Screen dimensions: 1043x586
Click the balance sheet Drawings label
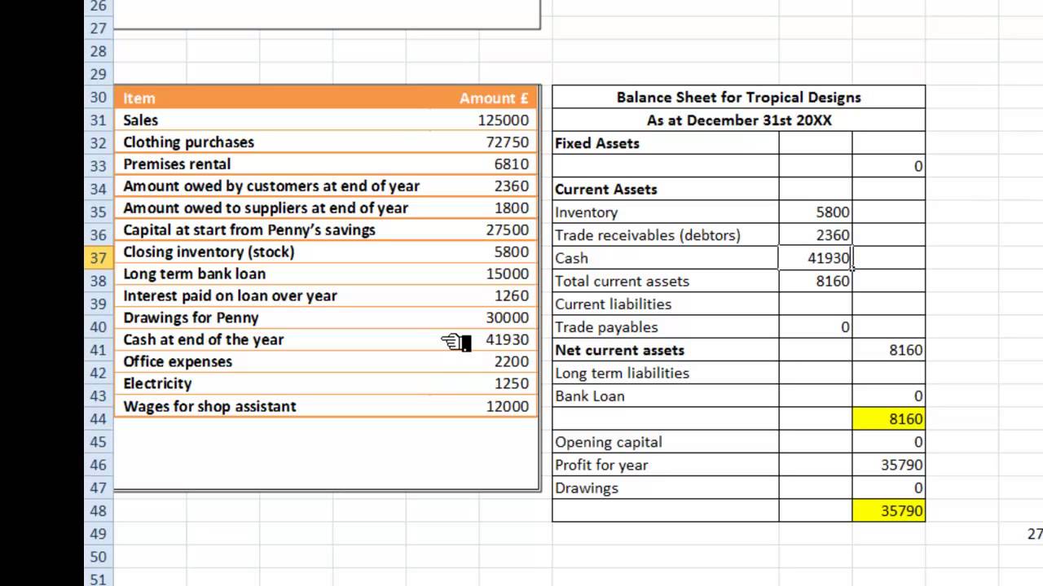coord(587,488)
